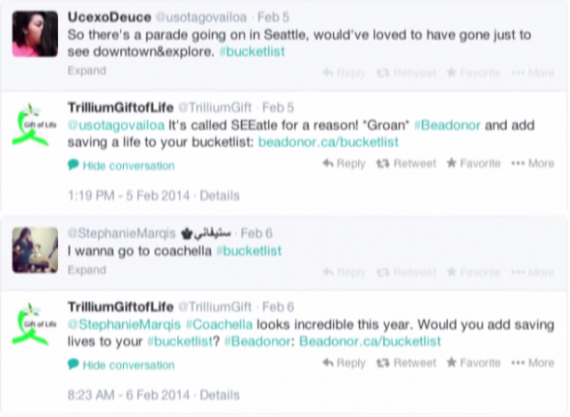Screen dimensions: 570x417
Task: Expand UcexoDeuce's Seattle parade tweet
Action: pyautogui.click(x=86, y=70)
